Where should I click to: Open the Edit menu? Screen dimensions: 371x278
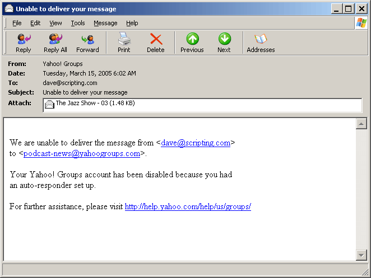35,23
